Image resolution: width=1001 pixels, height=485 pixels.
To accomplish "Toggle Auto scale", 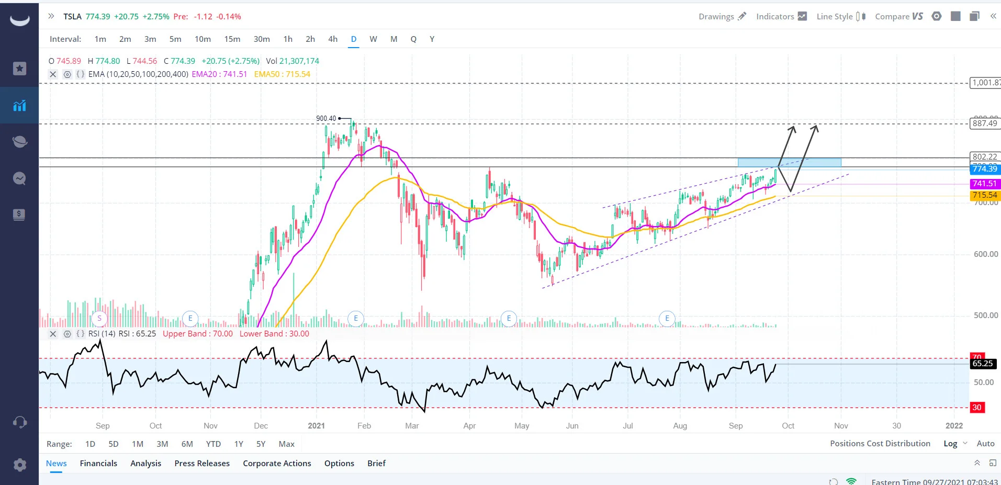I will [986, 444].
